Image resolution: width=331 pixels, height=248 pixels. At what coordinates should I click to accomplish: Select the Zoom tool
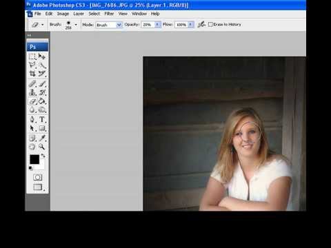click(x=42, y=147)
